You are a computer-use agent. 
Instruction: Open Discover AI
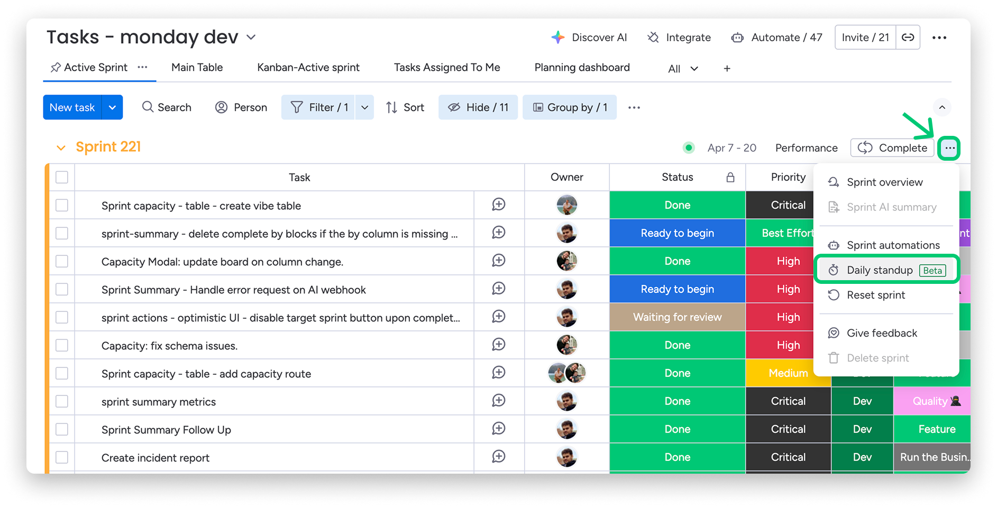(x=589, y=38)
